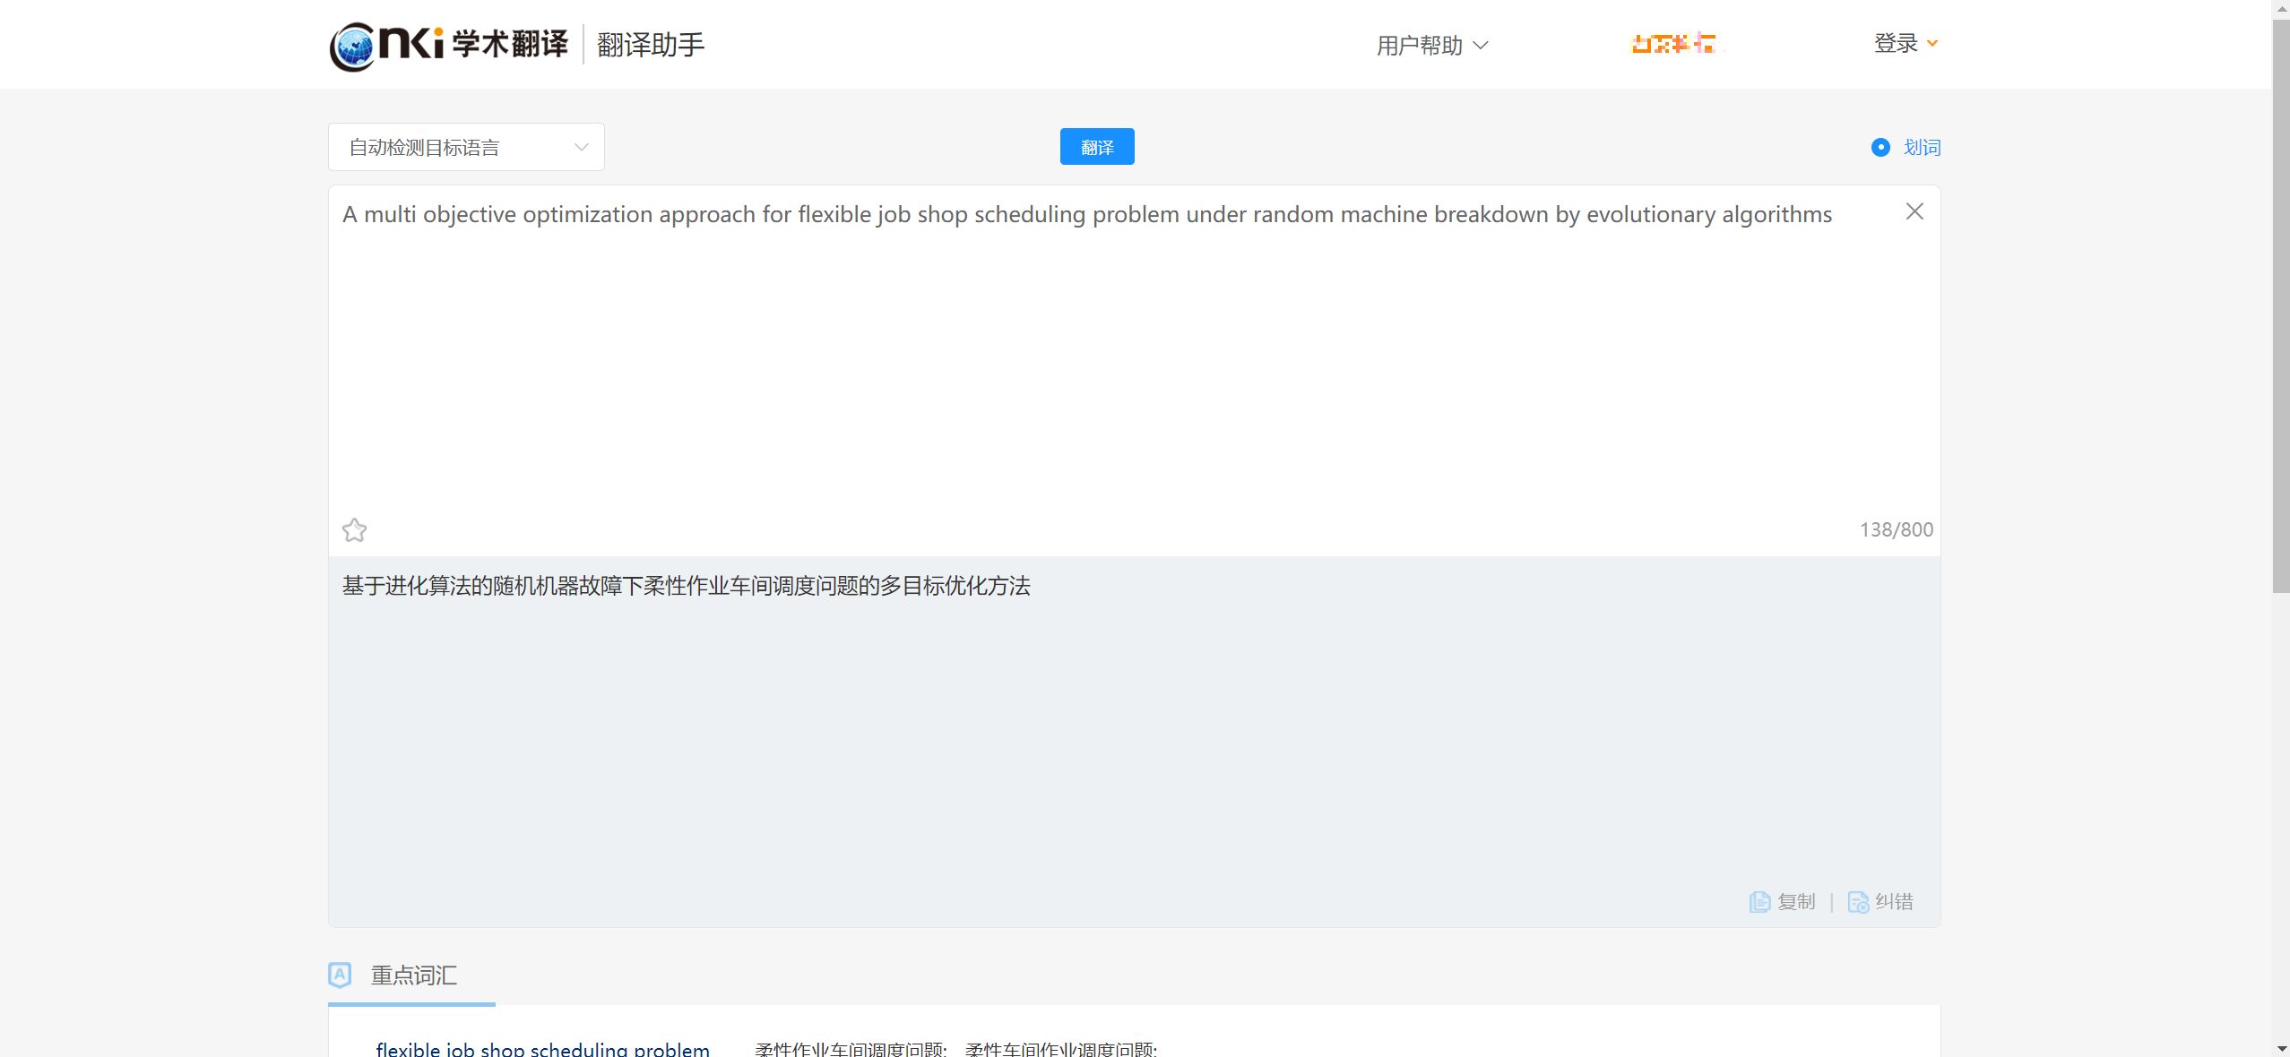
Task: Click the CNKI 学术翻译 logo
Action: (x=449, y=45)
